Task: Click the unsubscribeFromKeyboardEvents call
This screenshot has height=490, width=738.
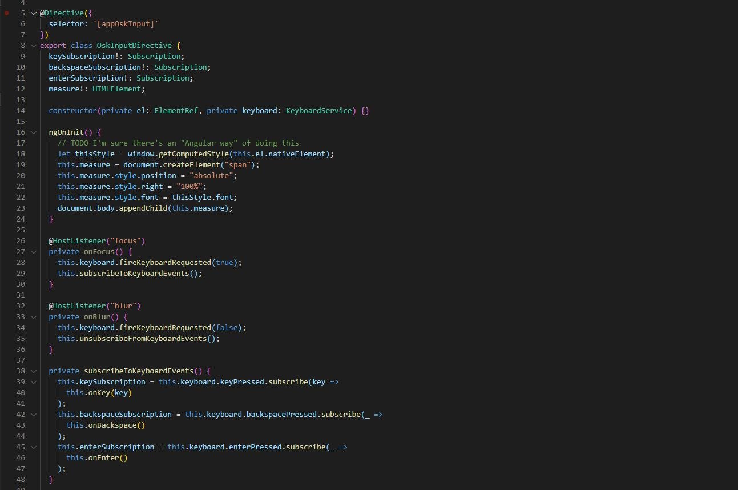Action: coord(143,338)
